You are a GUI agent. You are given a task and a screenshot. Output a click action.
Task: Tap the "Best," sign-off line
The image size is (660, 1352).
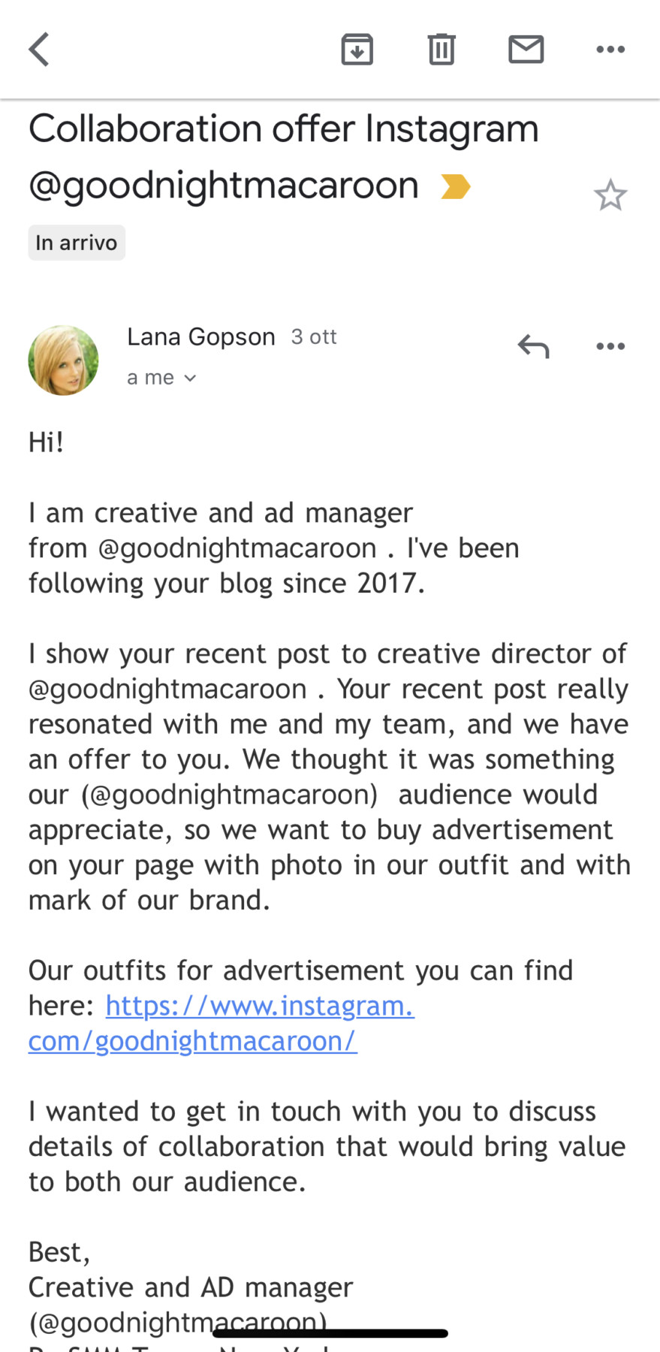59,1252
